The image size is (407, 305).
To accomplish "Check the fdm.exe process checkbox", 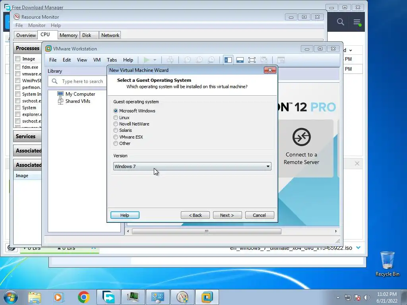I will (x=17, y=67).
